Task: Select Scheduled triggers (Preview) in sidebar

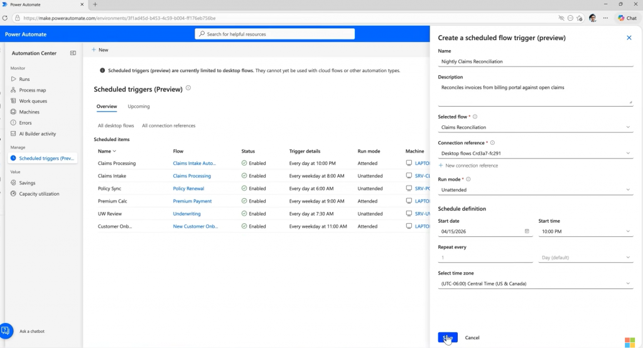Action: coord(43,158)
